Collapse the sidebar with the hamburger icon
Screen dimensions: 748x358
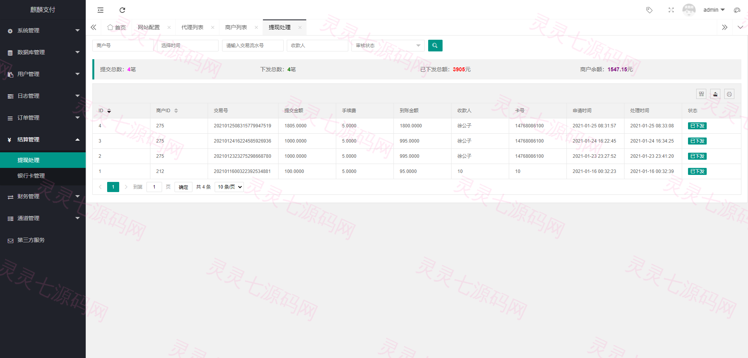click(x=101, y=10)
